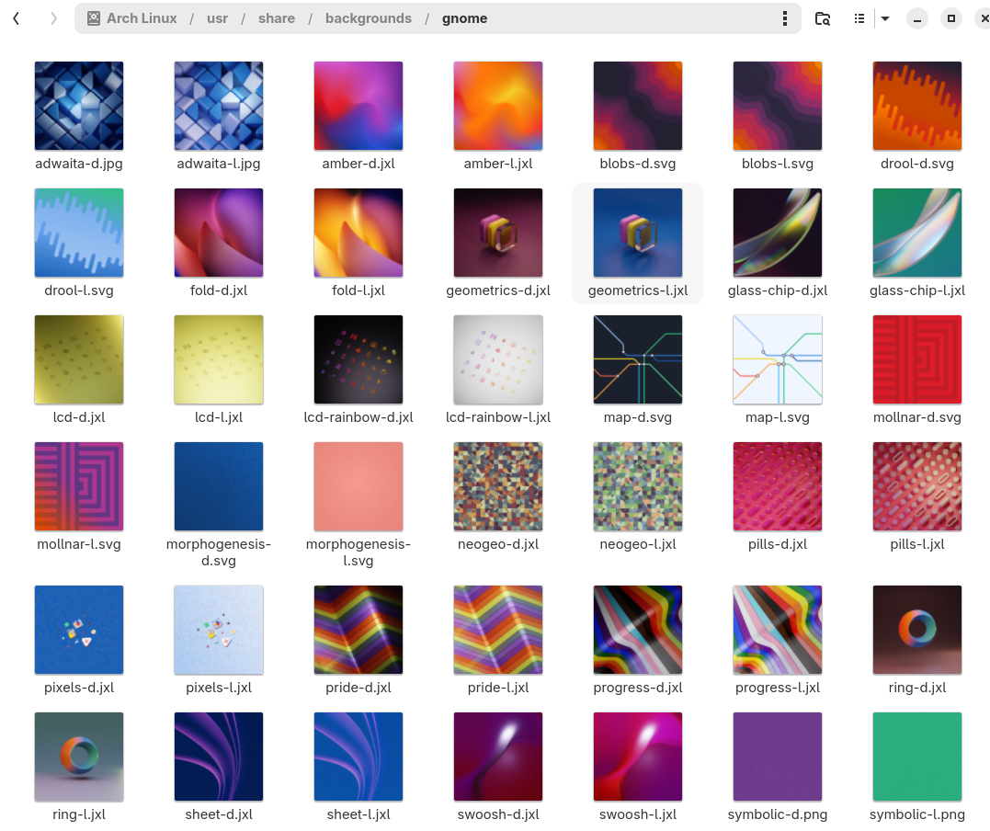Open the search folder tool
990x831 pixels.
point(822,19)
